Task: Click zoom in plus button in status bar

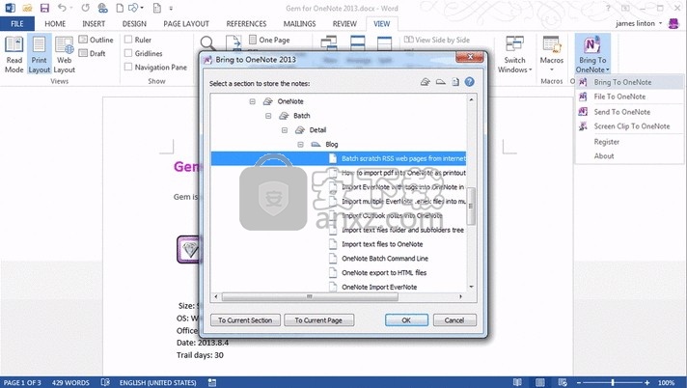Action: point(646,382)
